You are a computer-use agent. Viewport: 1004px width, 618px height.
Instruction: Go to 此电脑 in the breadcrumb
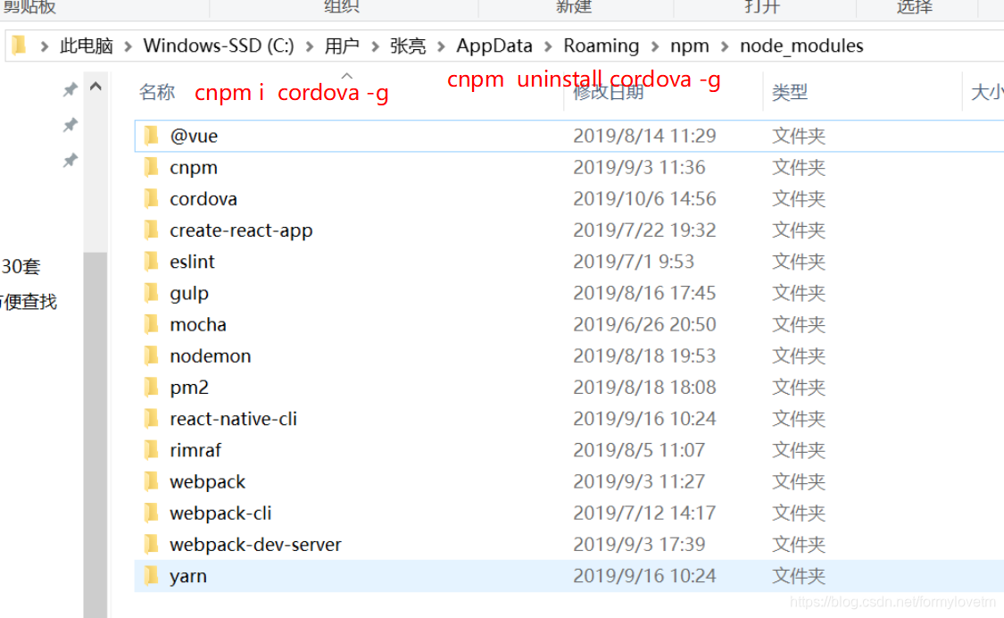(87, 46)
